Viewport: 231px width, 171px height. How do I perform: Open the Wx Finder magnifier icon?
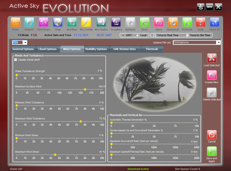(101, 22)
